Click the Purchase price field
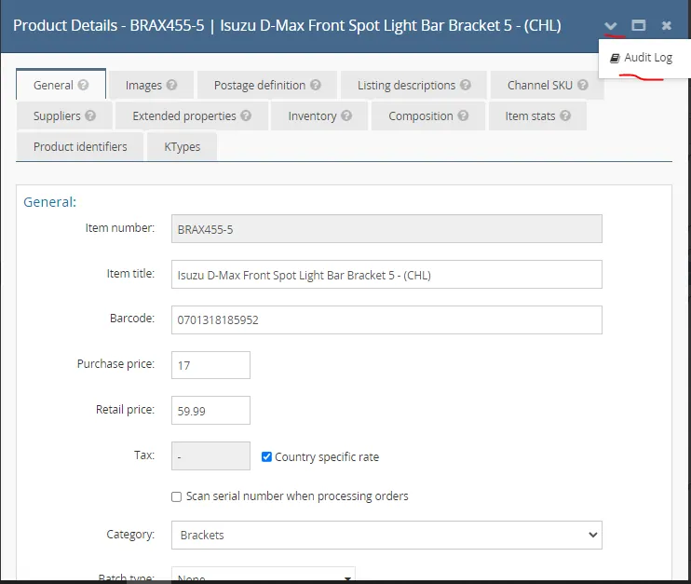The width and height of the screenshot is (691, 584). click(210, 365)
